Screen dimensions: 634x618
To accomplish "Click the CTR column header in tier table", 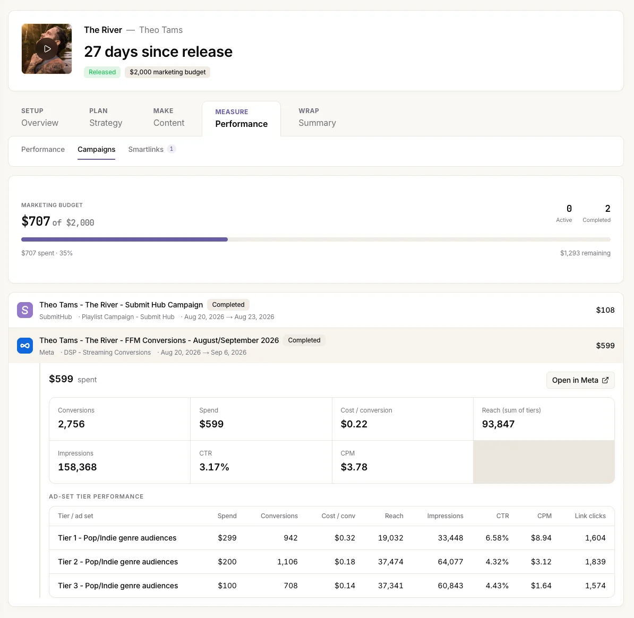I will coord(503,516).
